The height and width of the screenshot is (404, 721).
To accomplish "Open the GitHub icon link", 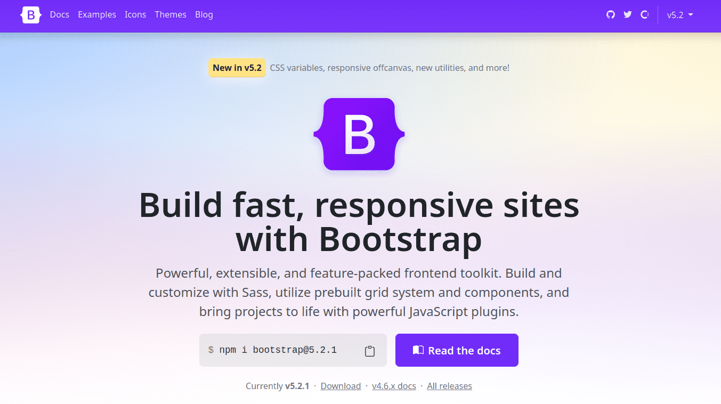I will [x=611, y=15].
